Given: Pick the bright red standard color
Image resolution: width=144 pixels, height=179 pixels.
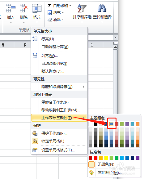Looking at the screenshot, I should pyautogui.click(x=95, y=158).
